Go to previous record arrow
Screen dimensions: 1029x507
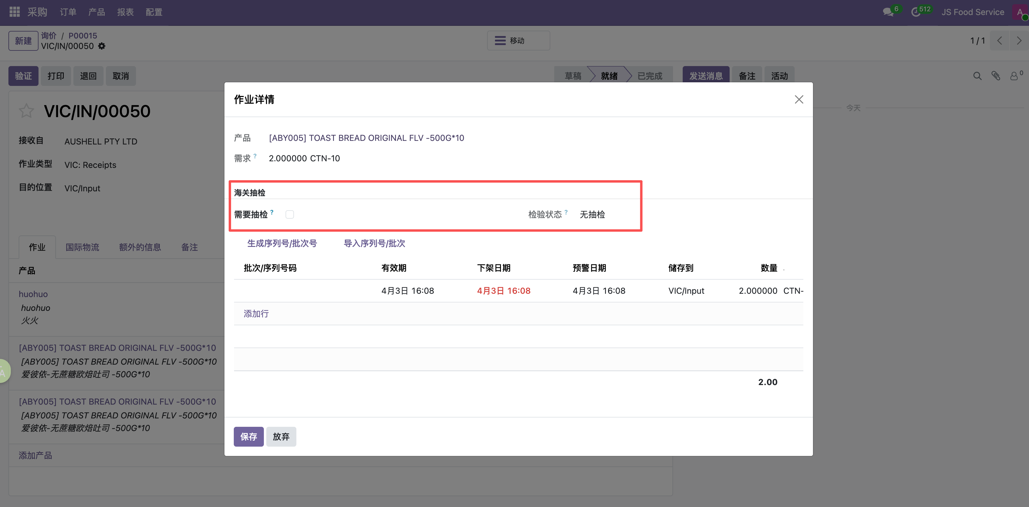(x=1000, y=41)
